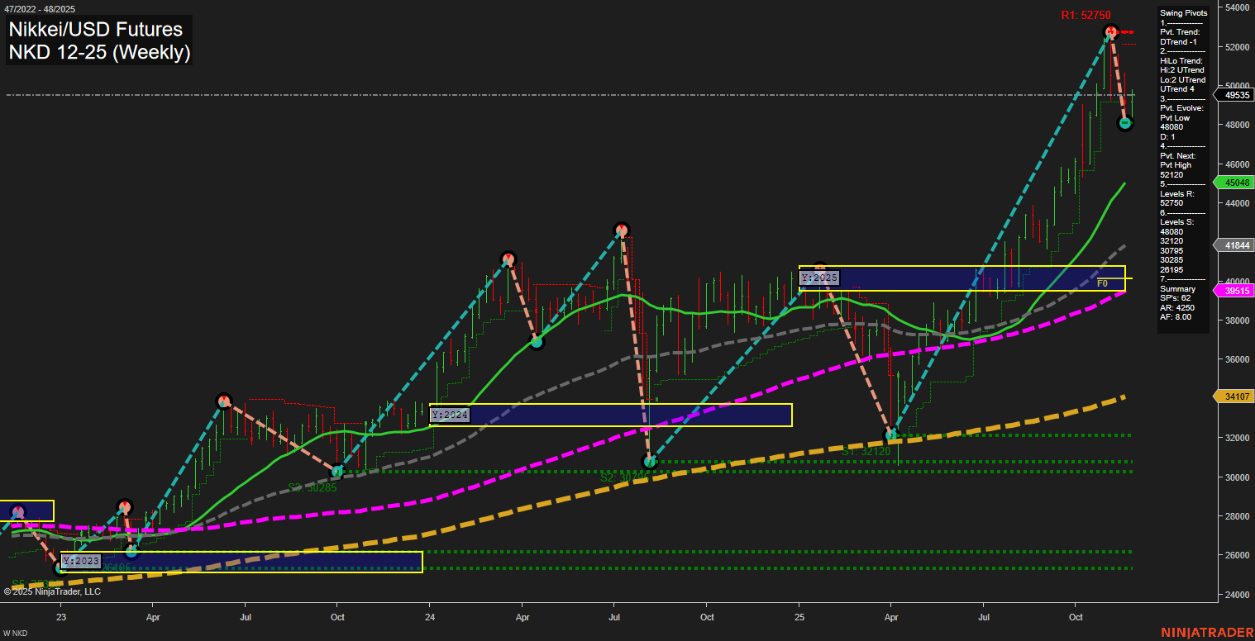This screenshot has height=641, width=1255.
Task: Click the 54000 price axis label
Action: click(x=1237, y=7)
